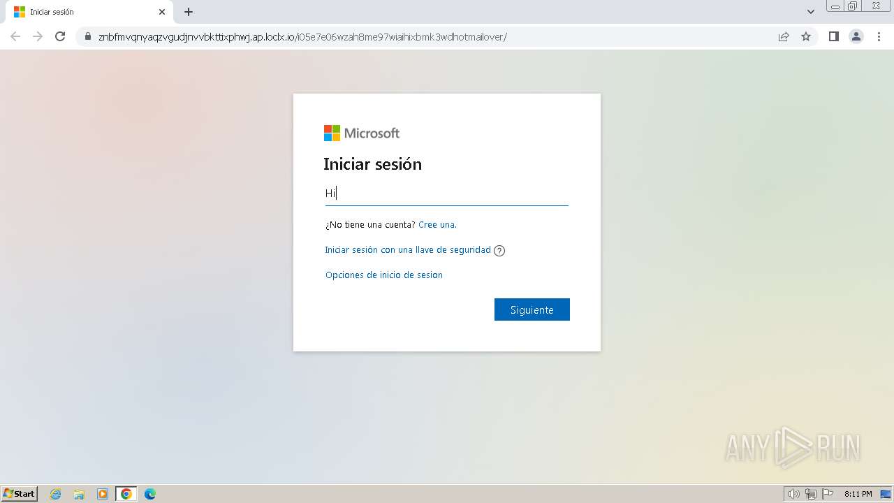Close the Iniciar sesión tab
894x503 pixels.
pyautogui.click(x=162, y=12)
